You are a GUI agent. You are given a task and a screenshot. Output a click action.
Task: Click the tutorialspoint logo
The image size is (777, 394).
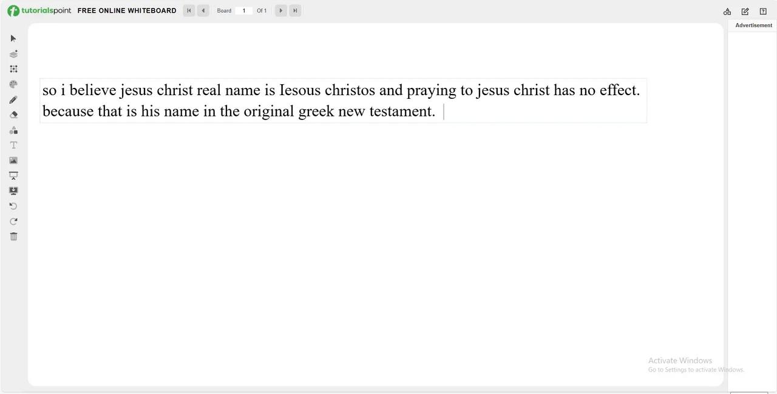39,10
